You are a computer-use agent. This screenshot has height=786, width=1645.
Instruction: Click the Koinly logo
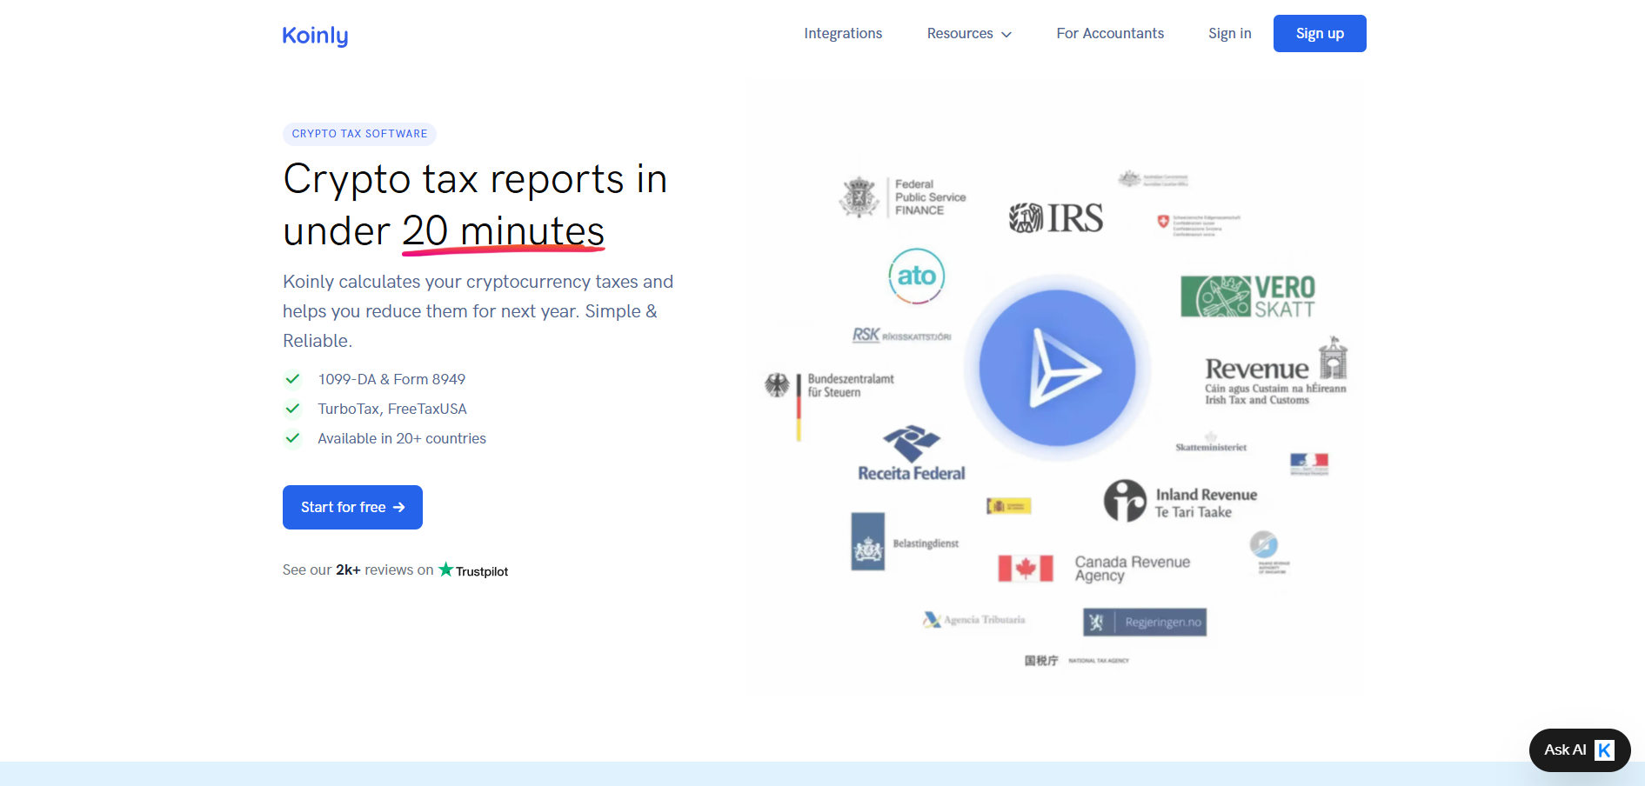click(x=315, y=35)
